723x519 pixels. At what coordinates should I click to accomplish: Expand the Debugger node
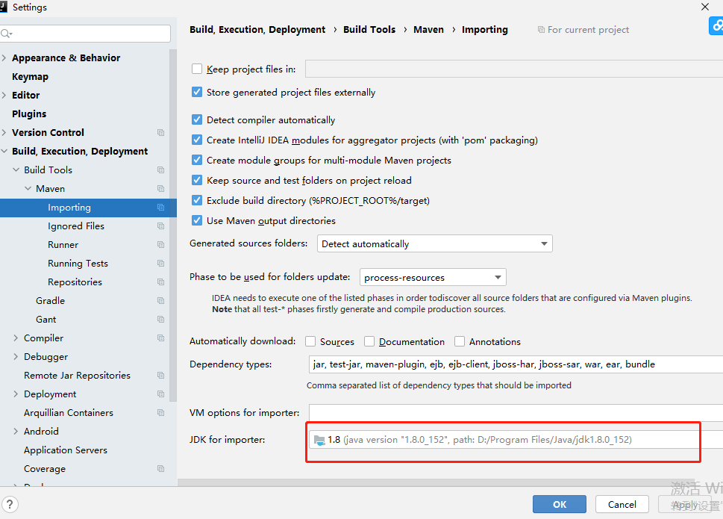click(x=16, y=357)
